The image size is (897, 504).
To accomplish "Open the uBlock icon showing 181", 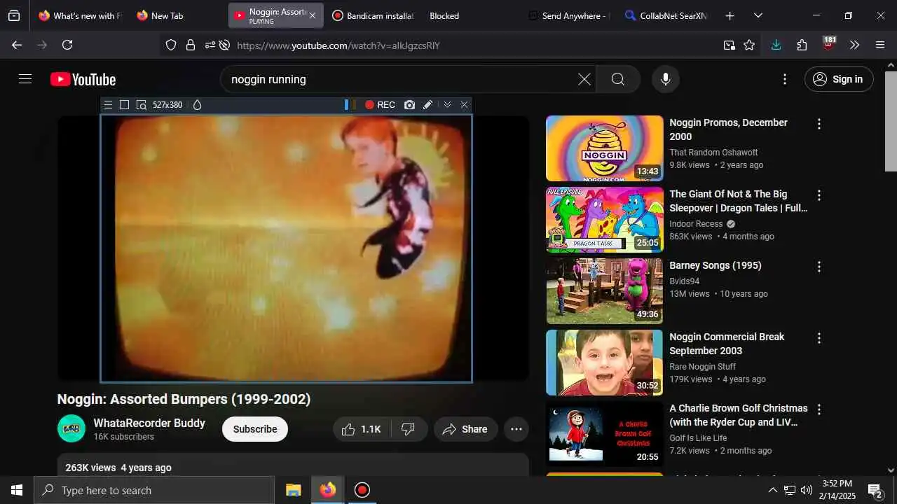I will (x=828, y=44).
